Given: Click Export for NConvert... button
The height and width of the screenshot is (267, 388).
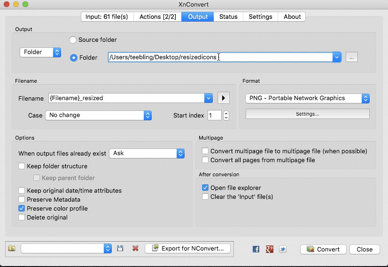Looking at the screenshot, I should (187, 248).
